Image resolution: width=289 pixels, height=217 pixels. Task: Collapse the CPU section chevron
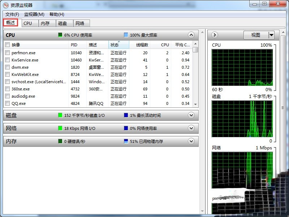tap(191, 35)
